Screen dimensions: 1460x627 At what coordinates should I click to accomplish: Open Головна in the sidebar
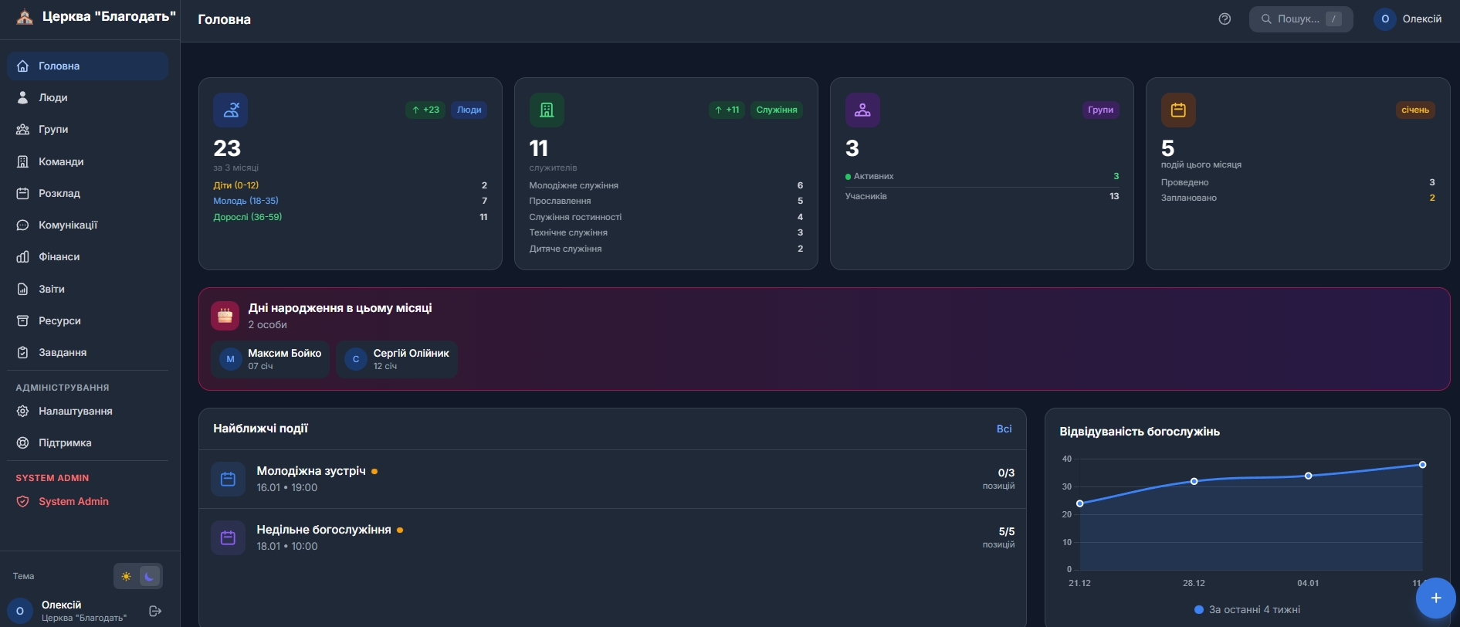[x=87, y=66]
